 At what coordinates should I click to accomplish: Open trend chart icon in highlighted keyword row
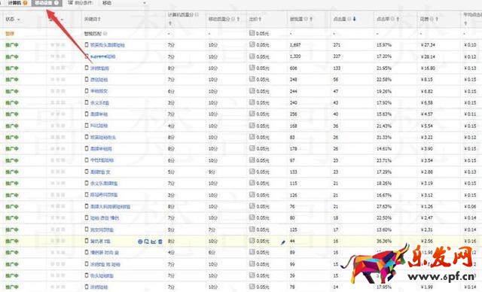(x=154, y=242)
